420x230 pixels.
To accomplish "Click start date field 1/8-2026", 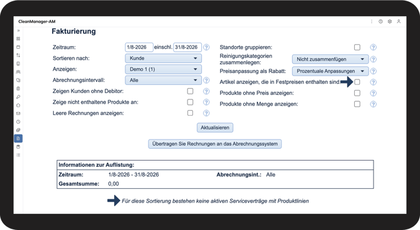I will (x=139, y=47).
